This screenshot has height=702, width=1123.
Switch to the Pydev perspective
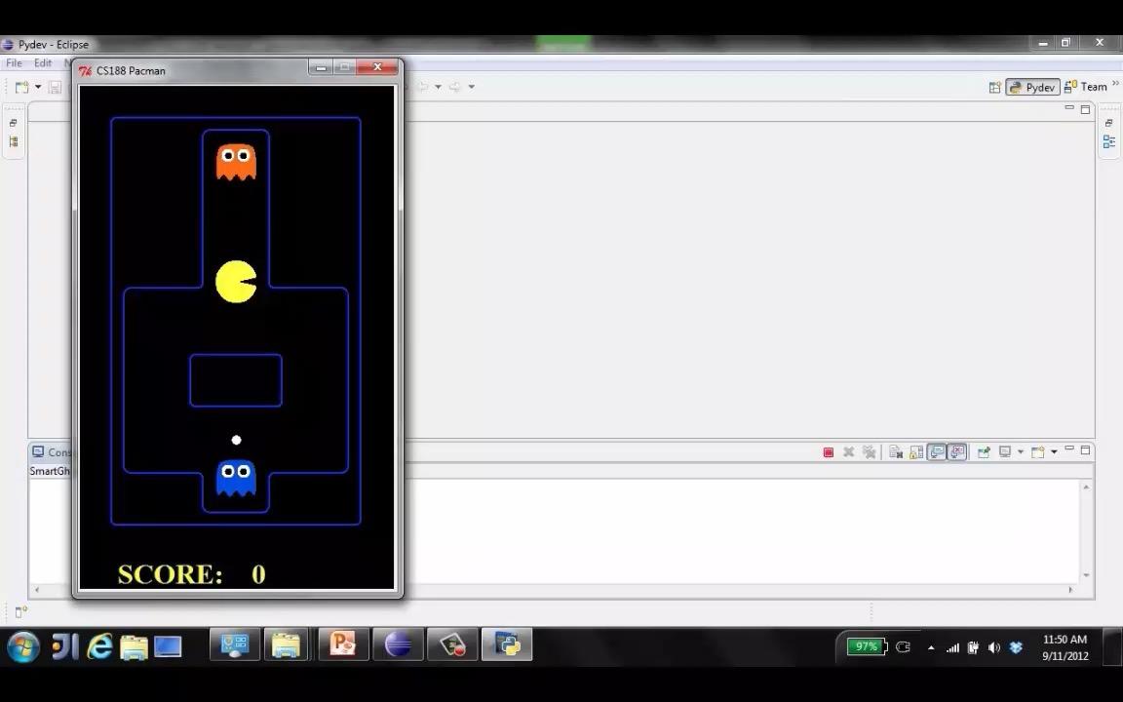(x=1032, y=88)
